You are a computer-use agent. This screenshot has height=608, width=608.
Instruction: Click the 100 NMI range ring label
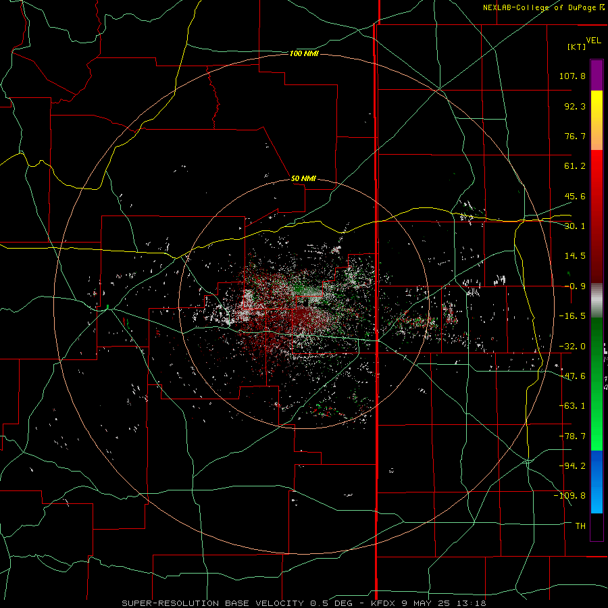[x=304, y=53]
